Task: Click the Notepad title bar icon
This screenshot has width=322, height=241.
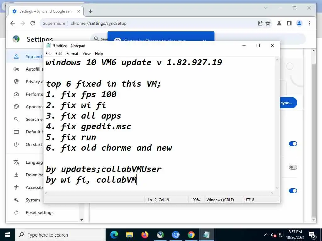Action: click(48, 46)
